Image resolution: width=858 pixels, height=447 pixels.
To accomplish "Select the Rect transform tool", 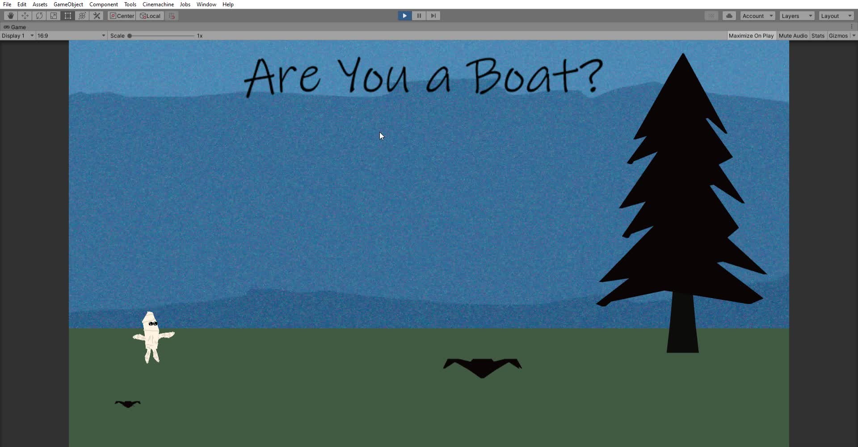I will pyautogui.click(x=68, y=16).
